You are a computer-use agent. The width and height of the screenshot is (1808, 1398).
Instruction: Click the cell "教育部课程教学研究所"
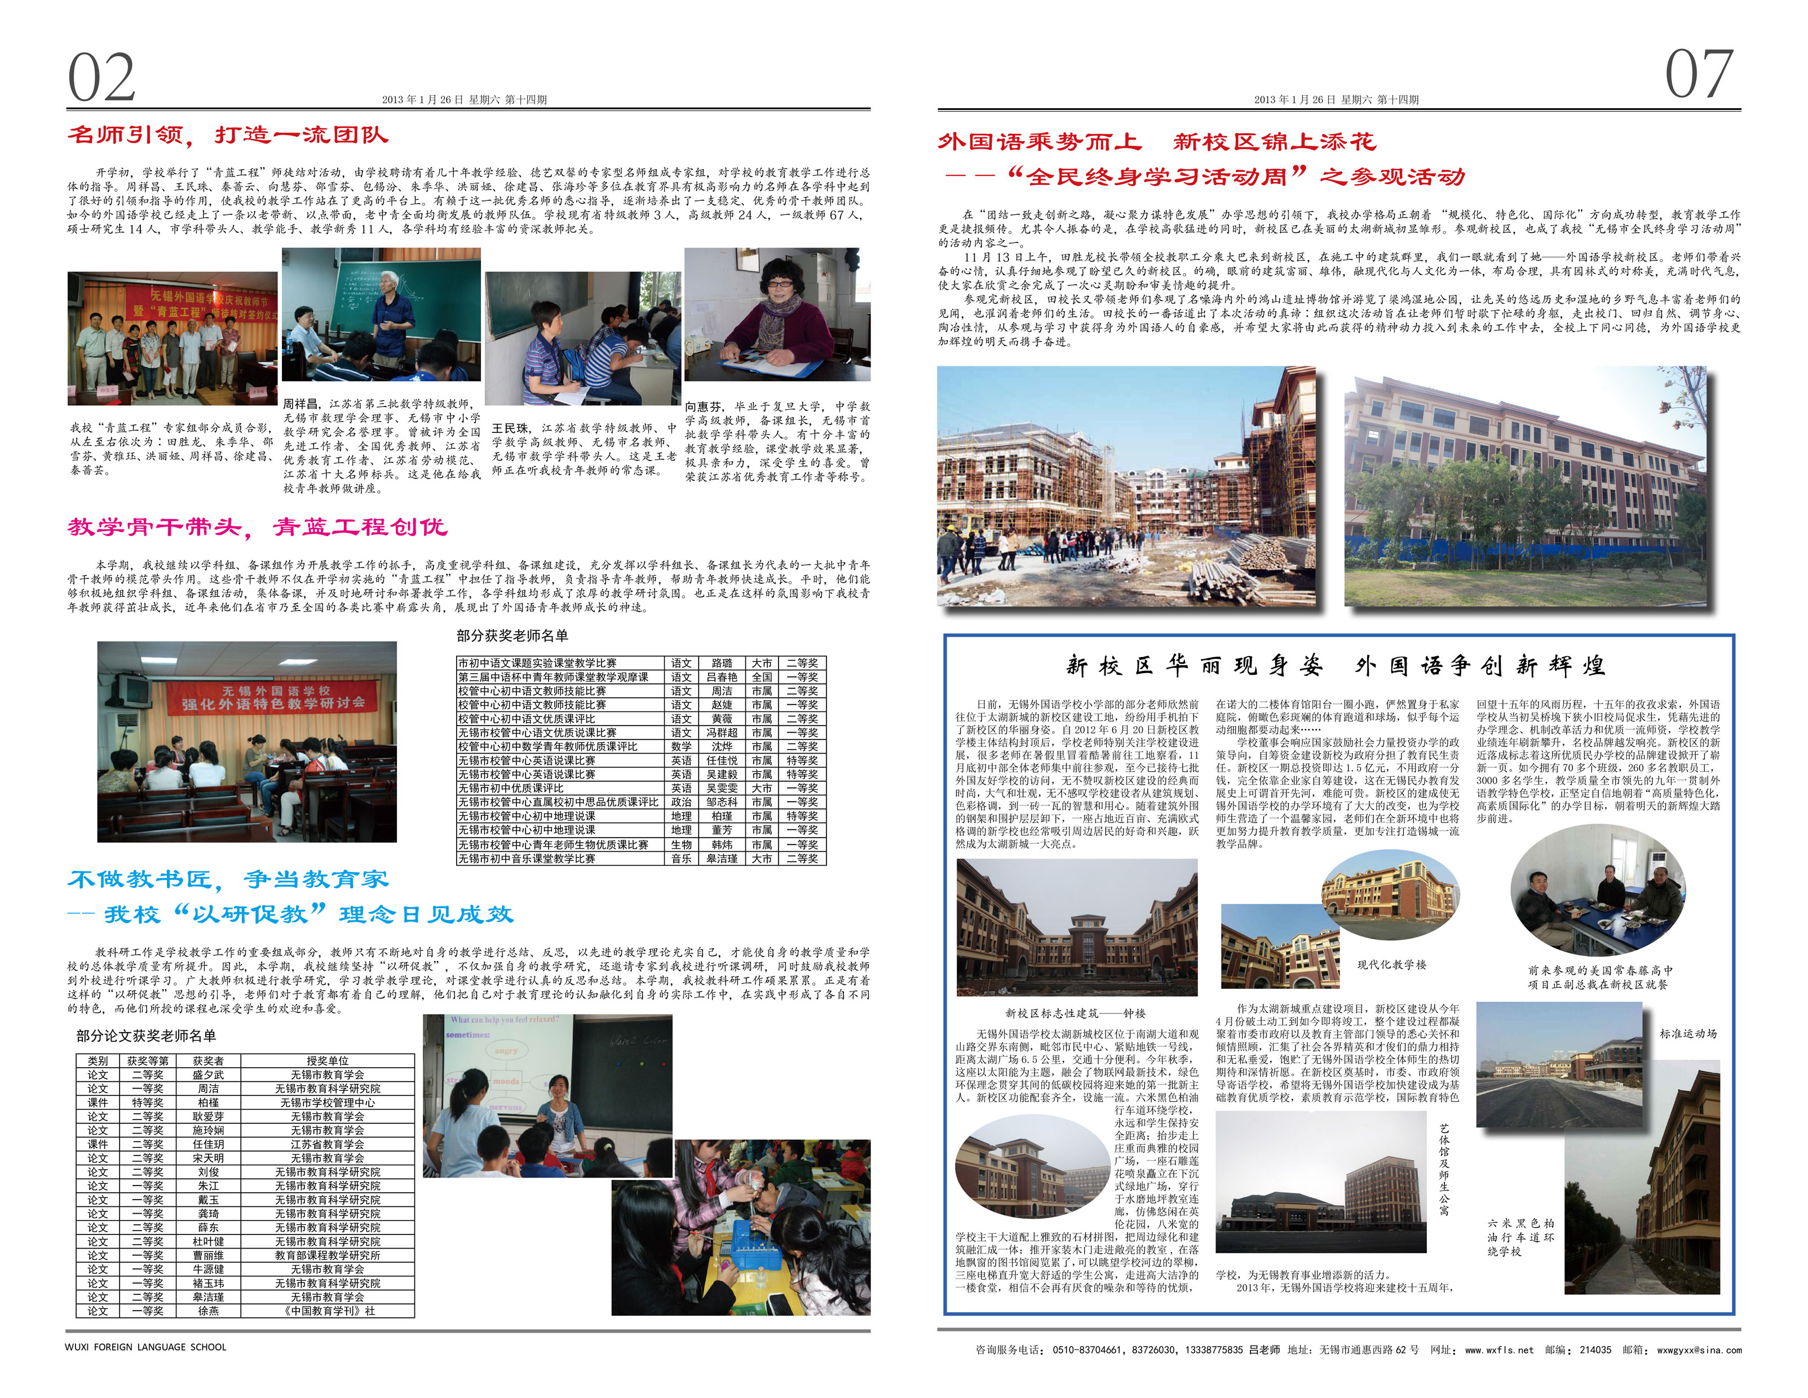point(327,1255)
